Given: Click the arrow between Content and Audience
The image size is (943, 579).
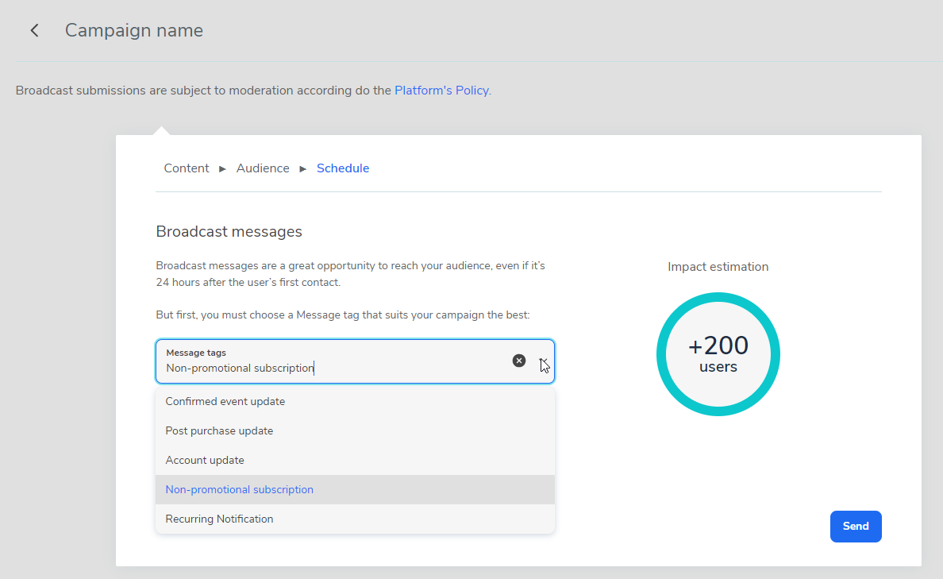Looking at the screenshot, I should (x=223, y=169).
